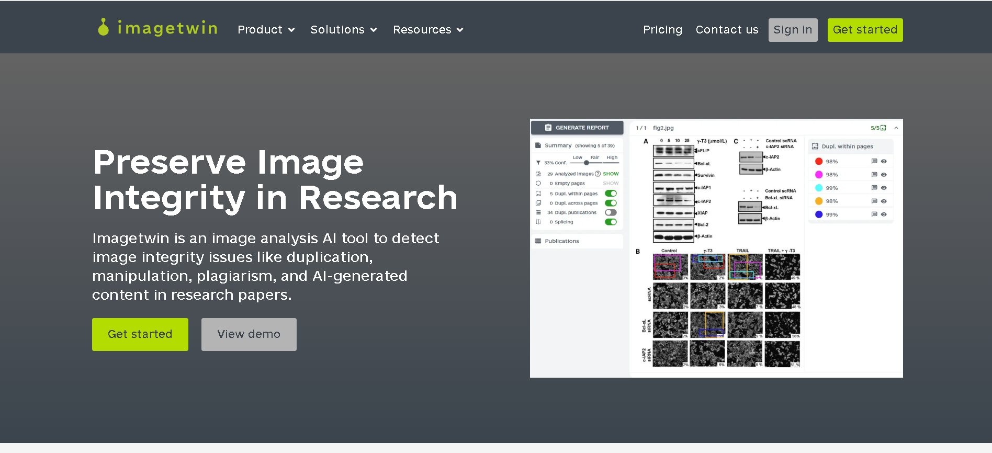Click the Dupl. within pages summary icon
Screen dimensions: 992x453
pos(538,194)
